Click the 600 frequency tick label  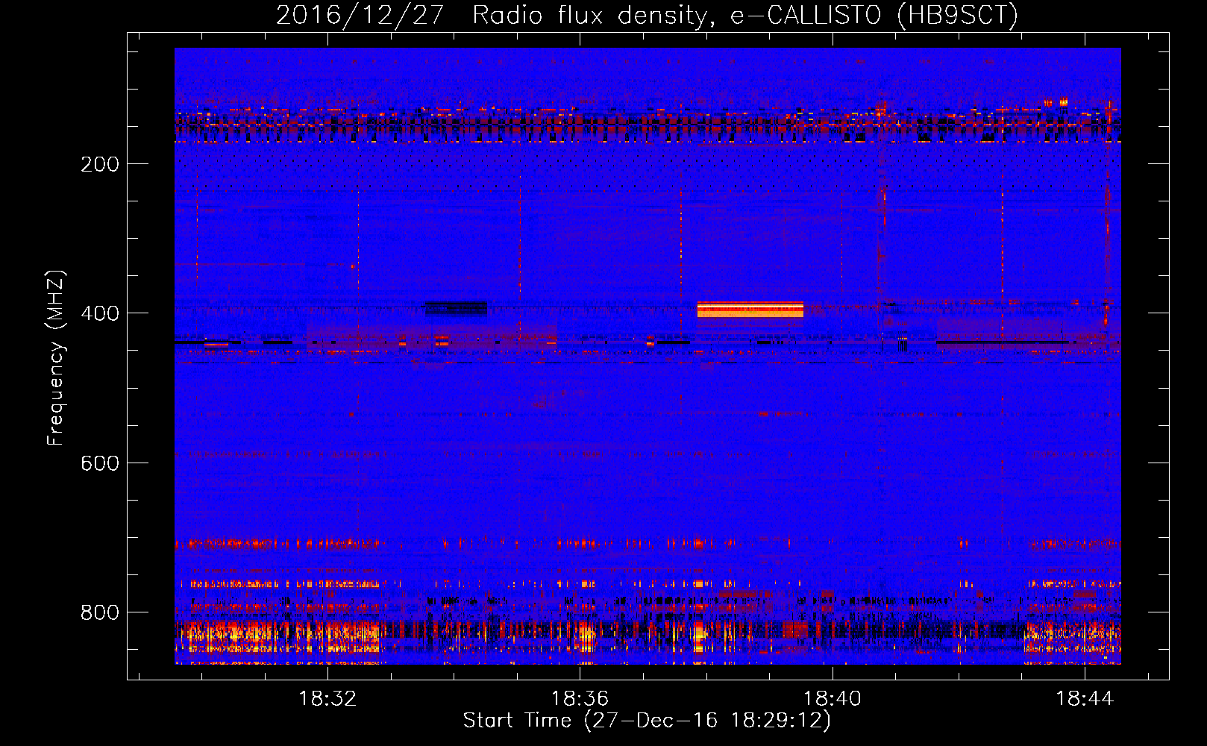tap(100, 463)
